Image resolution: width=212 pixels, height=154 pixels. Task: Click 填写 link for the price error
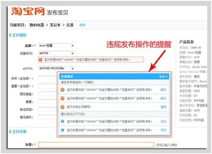pyautogui.click(x=163, y=107)
